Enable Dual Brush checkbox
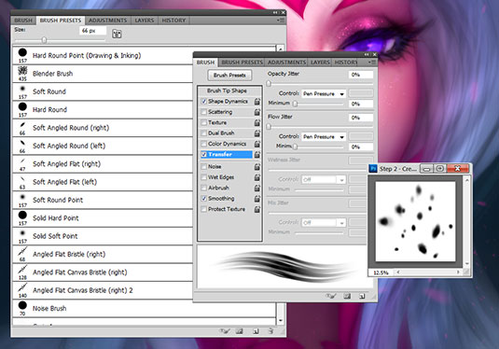The image size is (499, 349). [204, 133]
